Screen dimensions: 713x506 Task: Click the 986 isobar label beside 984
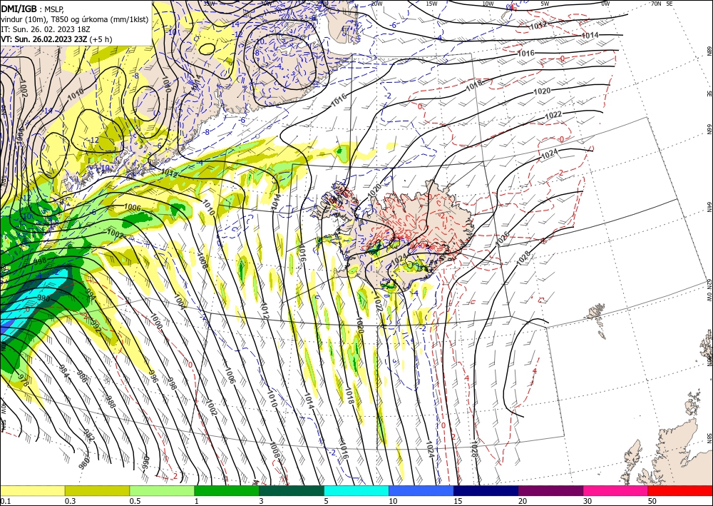[82, 377]
